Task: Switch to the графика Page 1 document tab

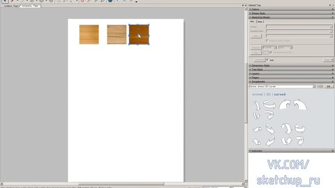Action: [11, 6]
